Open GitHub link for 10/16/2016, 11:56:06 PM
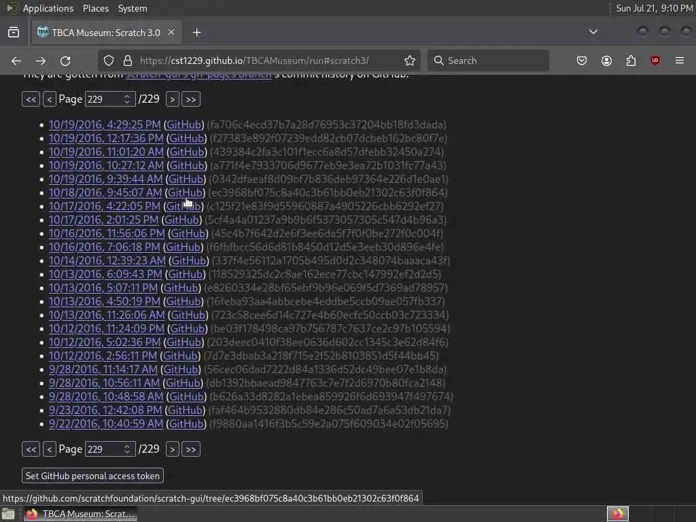This screenshot has width=696, height=522. (x=188, y=234)
